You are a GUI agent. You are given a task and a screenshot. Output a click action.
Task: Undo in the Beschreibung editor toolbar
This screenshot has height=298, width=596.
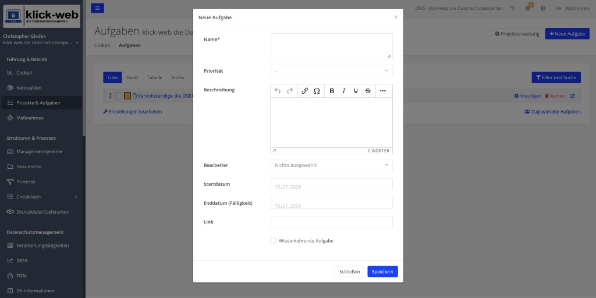tap(278, 91)
